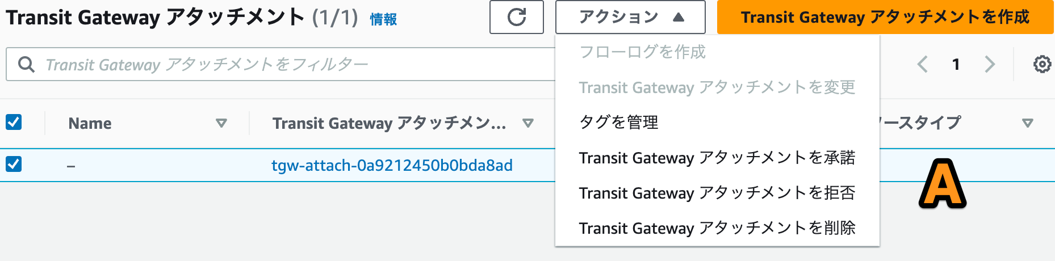
Task: Choose Transit Gateway アタッチメントを削除
Action: [x=717, y=228]
